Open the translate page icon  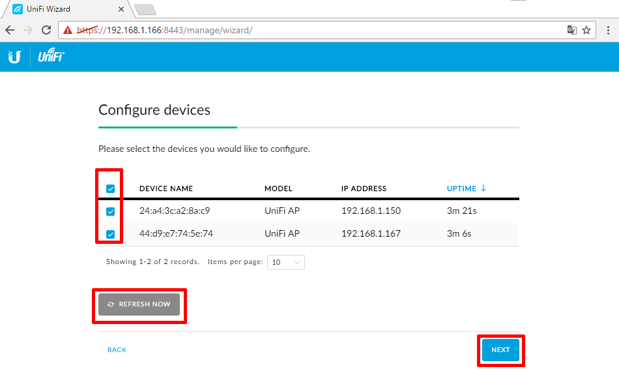[571, 30]
